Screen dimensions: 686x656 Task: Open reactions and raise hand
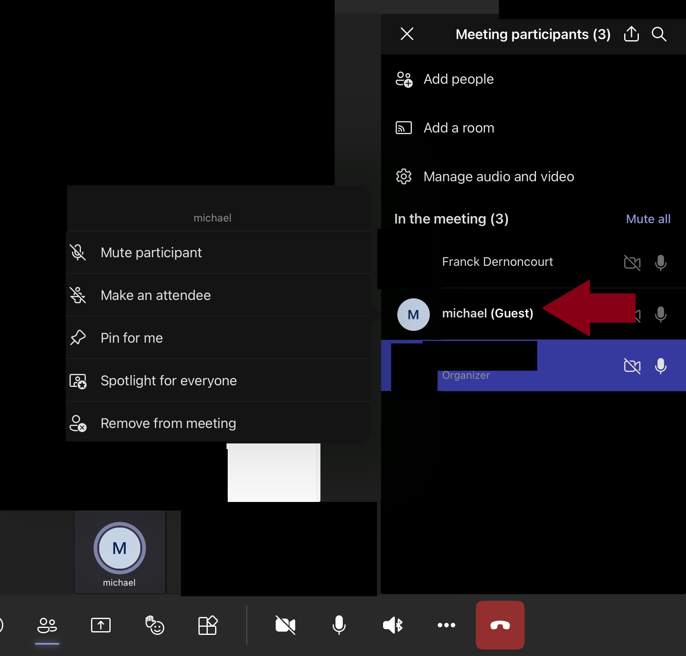point(155,625)
